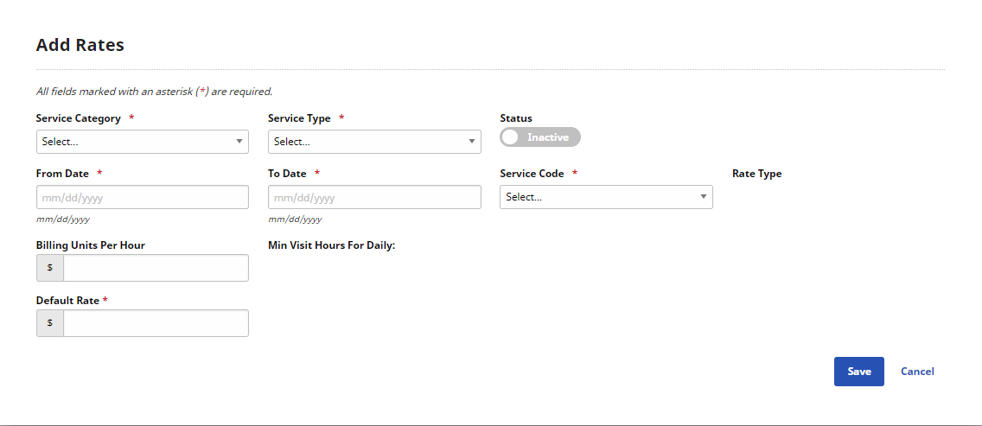Click the Add Rates heading
The height and width of the screenshot is (426, 982).
click(80, 45)
